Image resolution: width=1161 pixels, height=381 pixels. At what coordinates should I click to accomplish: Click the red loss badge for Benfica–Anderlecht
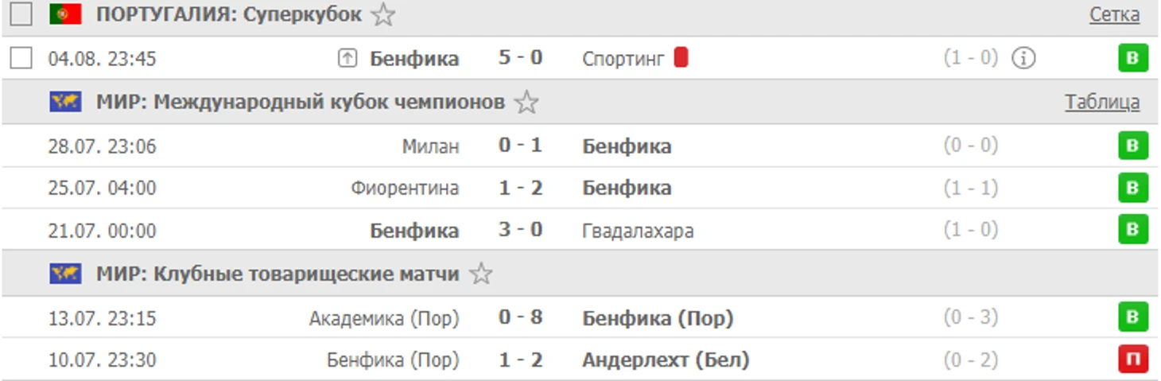1132,360
